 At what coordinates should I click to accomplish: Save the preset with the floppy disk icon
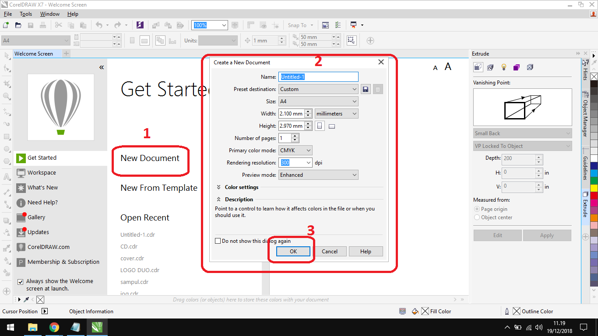[x=366, y=89]
